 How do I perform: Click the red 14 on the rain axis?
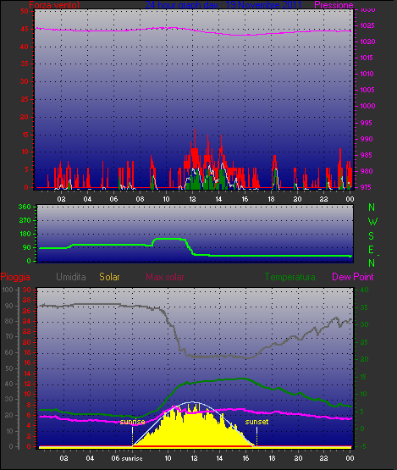coord(27,373)
